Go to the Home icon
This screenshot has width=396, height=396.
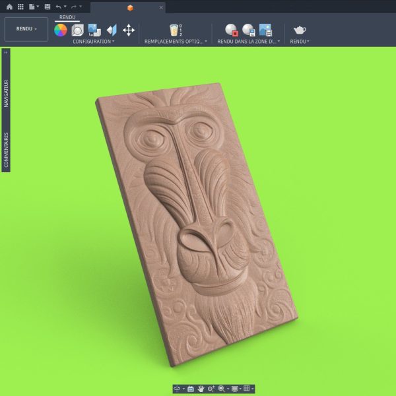[x=9, y=7]
